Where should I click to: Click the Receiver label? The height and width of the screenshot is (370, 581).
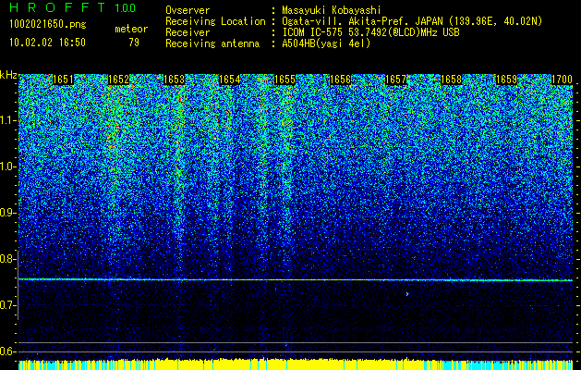coord(188,32)
